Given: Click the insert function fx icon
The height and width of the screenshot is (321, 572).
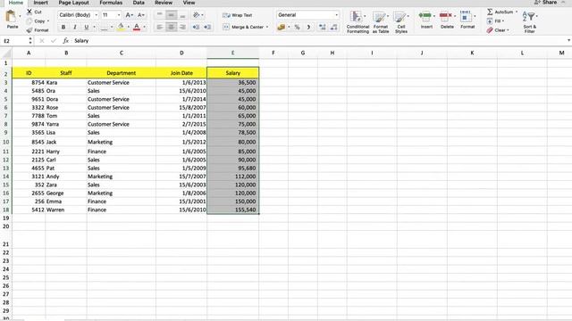Looking at the screenshot, I should click(65, 41).
